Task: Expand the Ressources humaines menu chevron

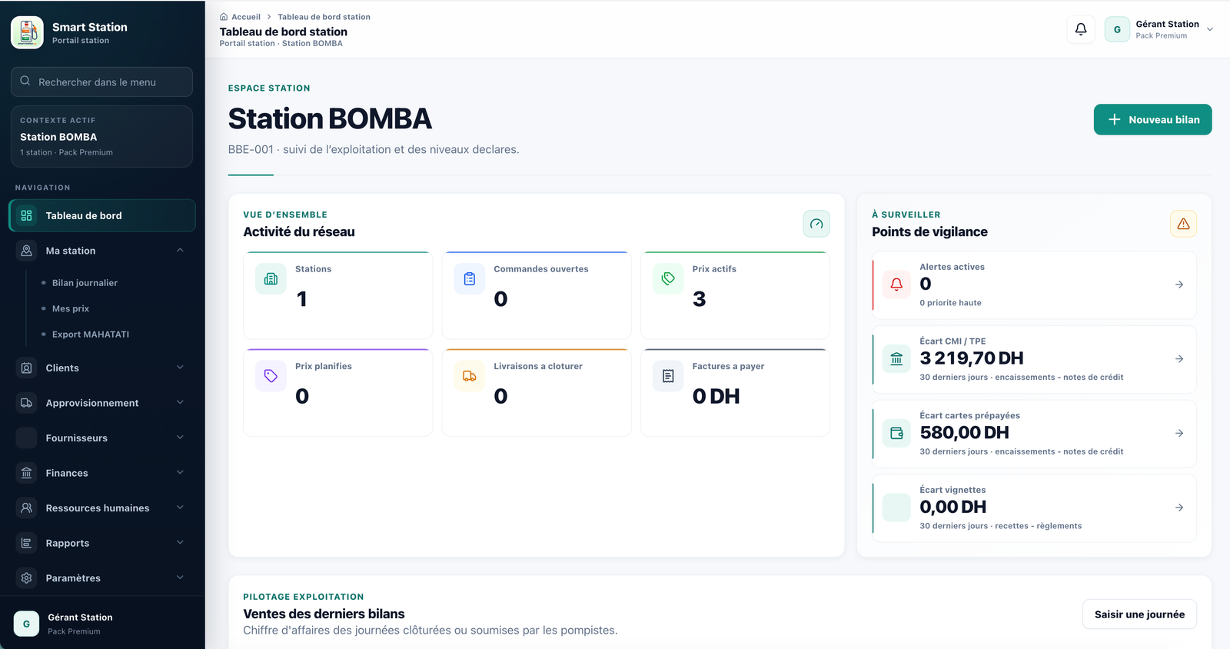Action: [180, 508]
